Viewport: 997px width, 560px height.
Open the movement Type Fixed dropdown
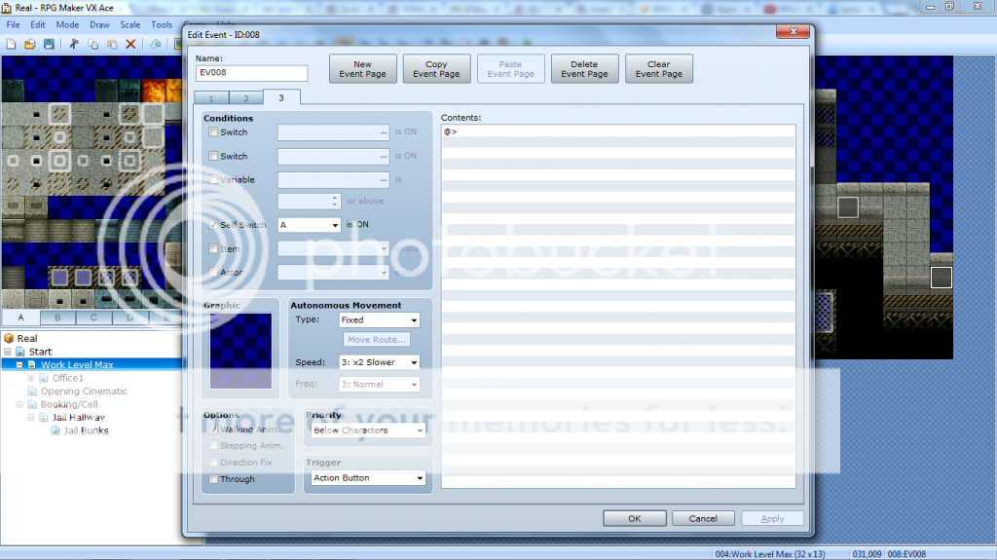(x=379, y=319)
